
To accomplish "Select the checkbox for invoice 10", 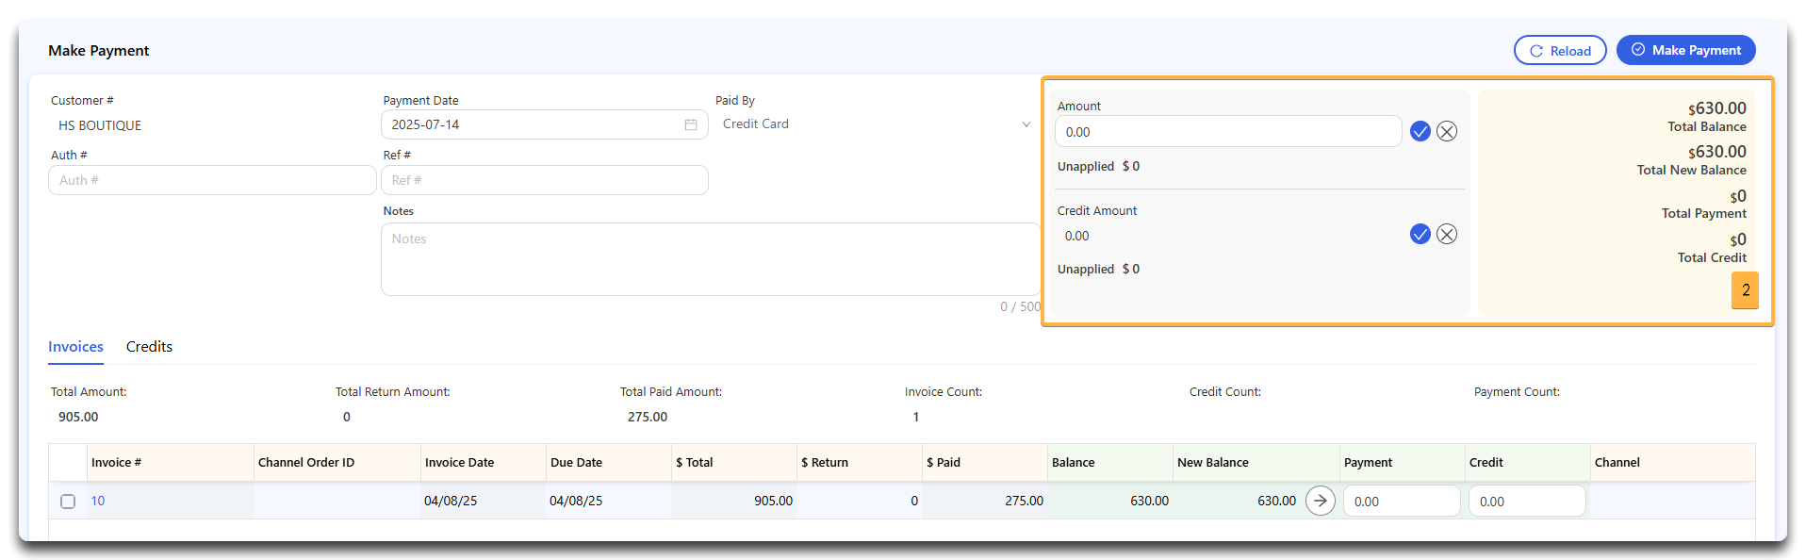I will pos(68,502).
